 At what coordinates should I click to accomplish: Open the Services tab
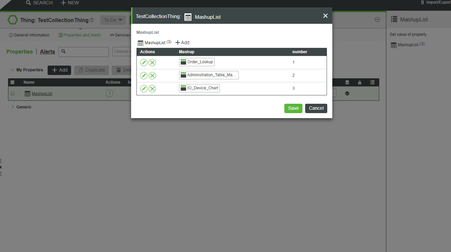pos(120,35)
